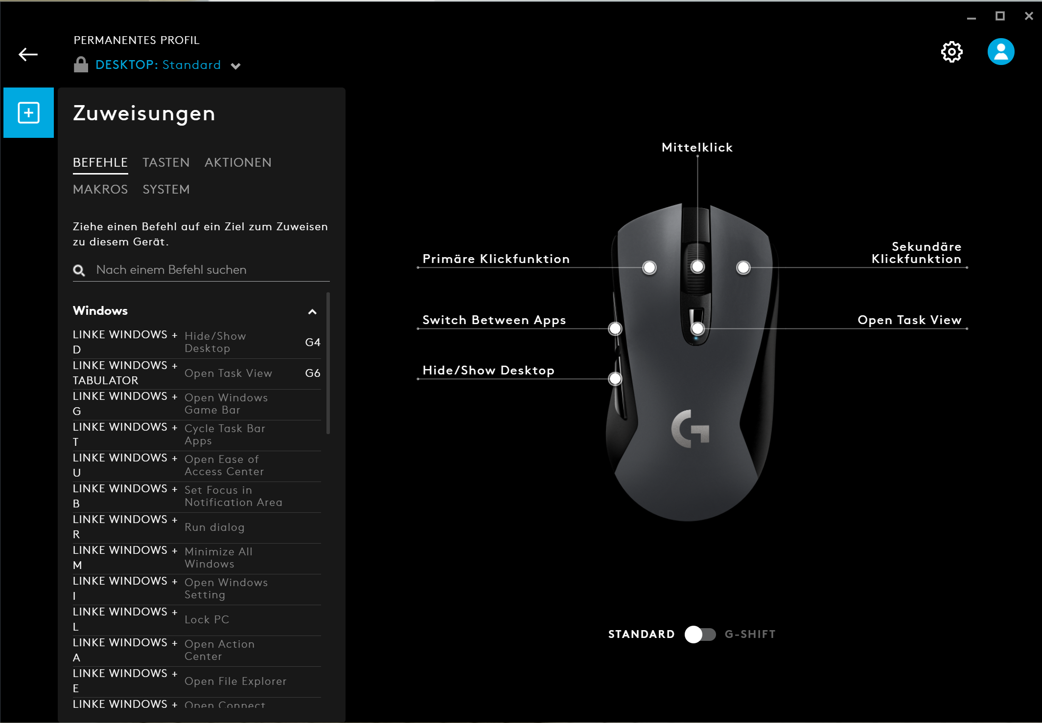Select the Cycle Task Bar Apps command
The width and height of the screenshot is (1042, 723).
point(197,435)
